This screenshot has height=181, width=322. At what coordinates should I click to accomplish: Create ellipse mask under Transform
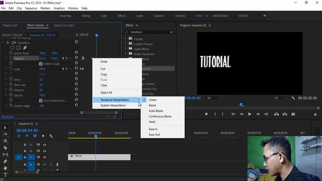(12, 48)
